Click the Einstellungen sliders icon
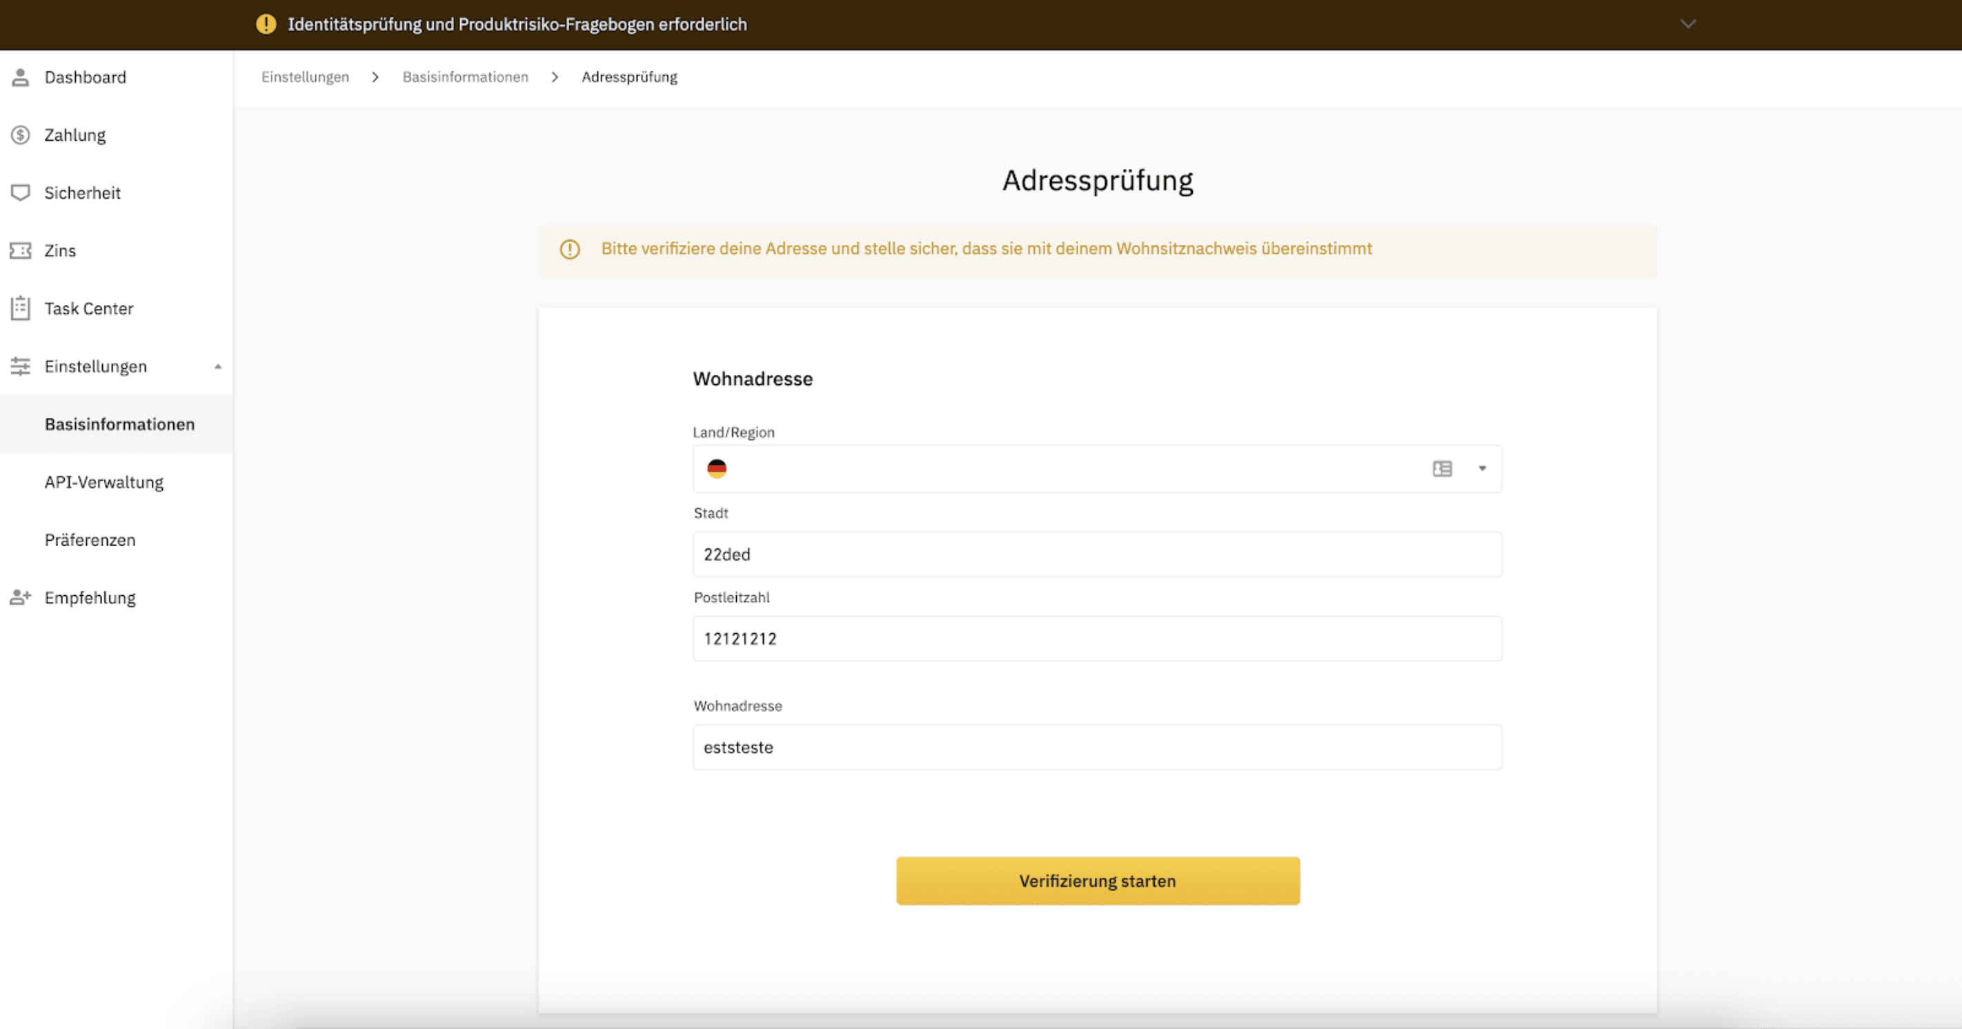The height and width of the screenshot is (1029, 1962). coord(21,366)
